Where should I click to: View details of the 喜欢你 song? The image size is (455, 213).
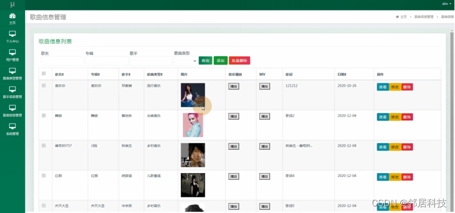[x=383, y=87]
